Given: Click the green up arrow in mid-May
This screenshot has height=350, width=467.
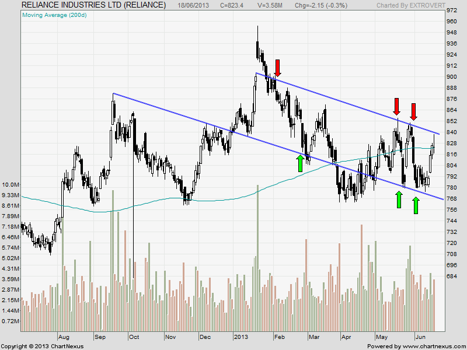Looking at the screenshot, I should [399, 199].
